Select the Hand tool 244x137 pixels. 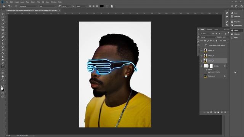pyautogui.click(x=3, y=76)
